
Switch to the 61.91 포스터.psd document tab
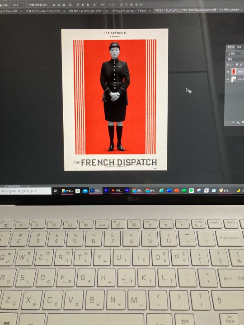(x=43, y=11)
